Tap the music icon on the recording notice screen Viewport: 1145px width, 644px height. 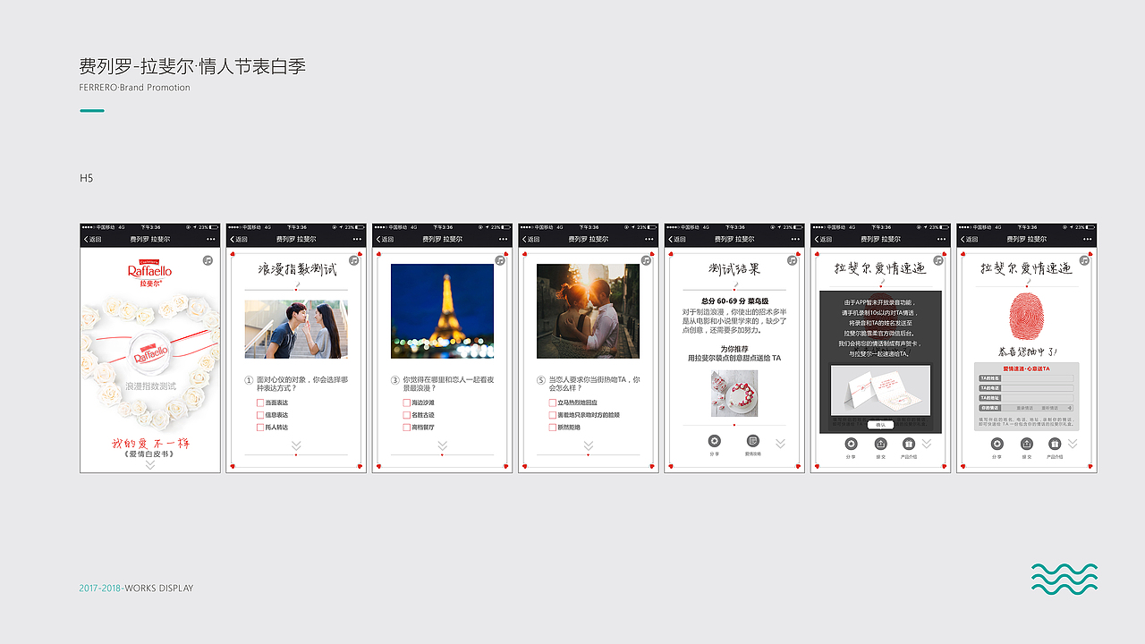[937, 260]
